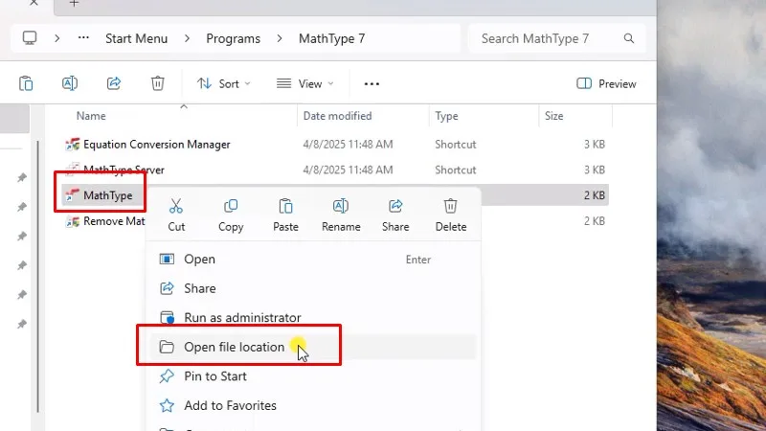This screenshot has height=431, width=766.
Task: Click the Cut icon in context menu
Action: pyautogui.click(x=176, y=206)
